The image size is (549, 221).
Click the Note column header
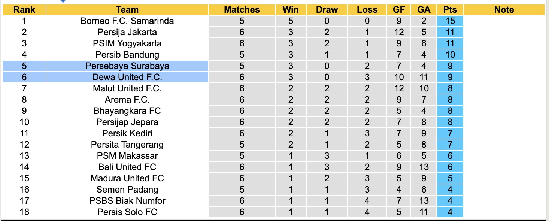[x=504, y=10]
